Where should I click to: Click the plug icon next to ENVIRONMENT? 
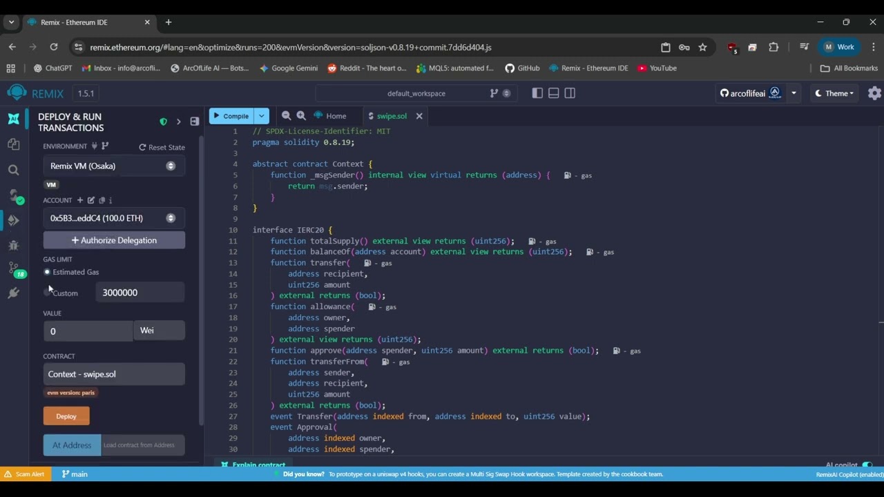click(x=95, y=146)
